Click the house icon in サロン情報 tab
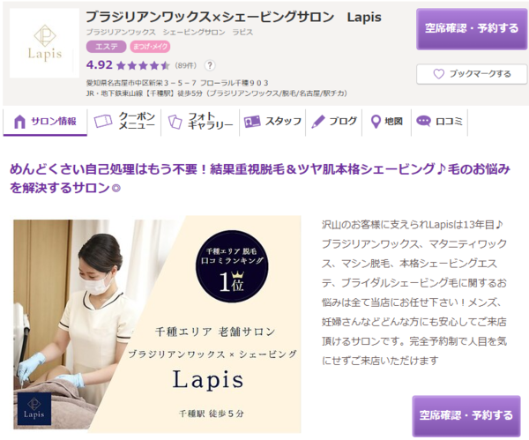Viewport: 529px width, 440px height. click(19, 122)
